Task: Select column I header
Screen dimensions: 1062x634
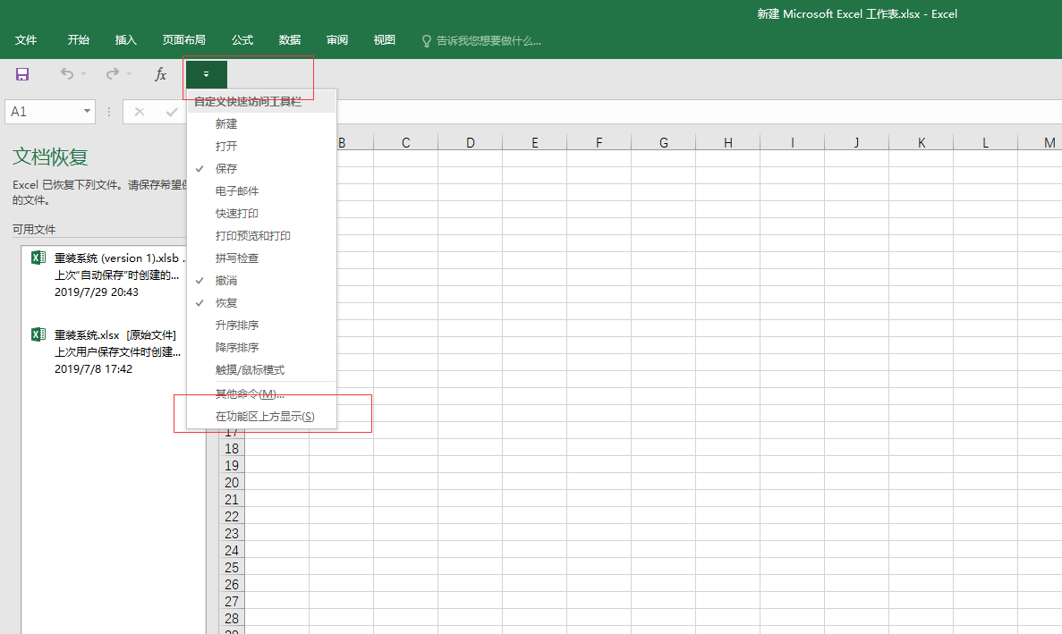Action: (792, 142)
